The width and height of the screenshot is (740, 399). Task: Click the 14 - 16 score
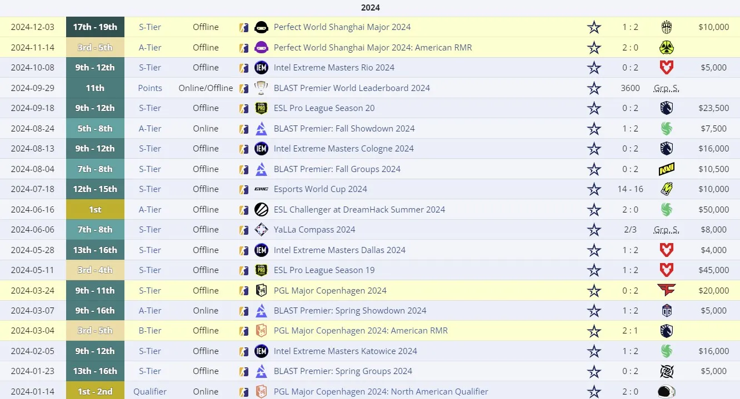point(630,189)
